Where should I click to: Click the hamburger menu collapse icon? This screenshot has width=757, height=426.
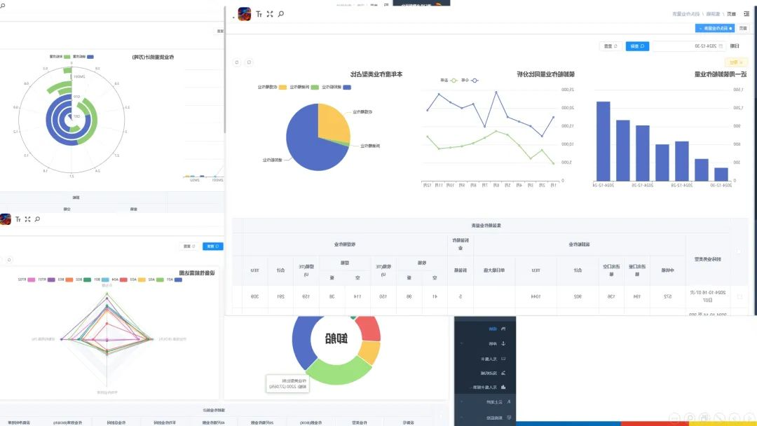coord(746,14)
